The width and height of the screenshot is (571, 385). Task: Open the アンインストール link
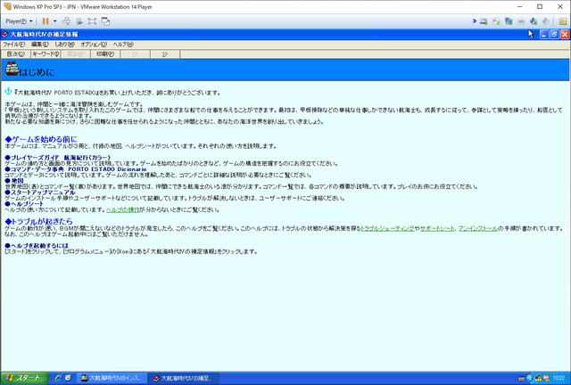pos(478,228)
